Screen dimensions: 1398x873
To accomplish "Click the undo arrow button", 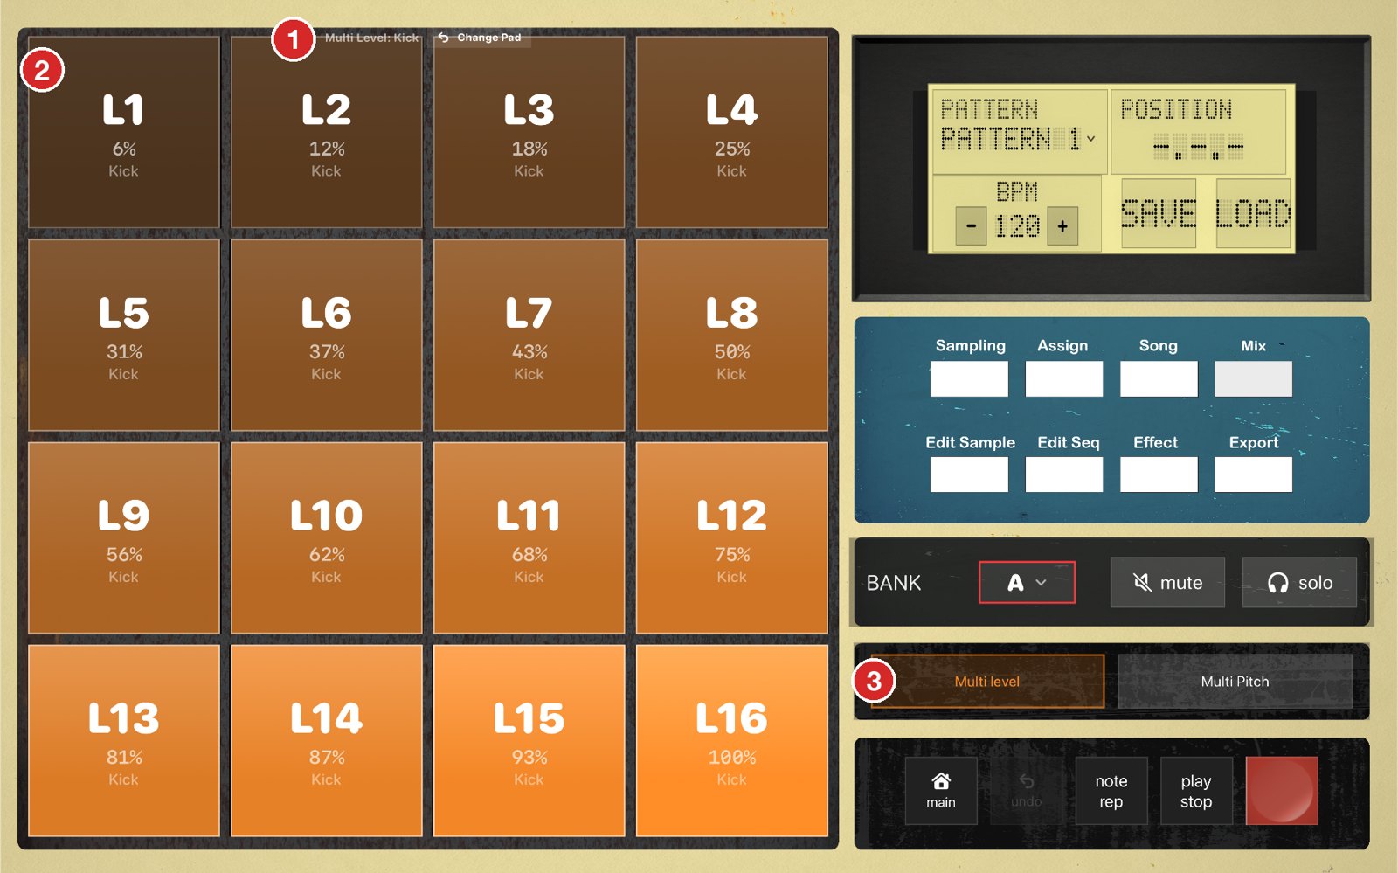I will pos(1026,791).
